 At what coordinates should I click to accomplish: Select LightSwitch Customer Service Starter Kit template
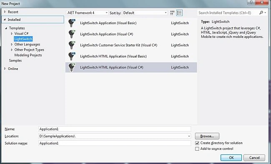131,45
